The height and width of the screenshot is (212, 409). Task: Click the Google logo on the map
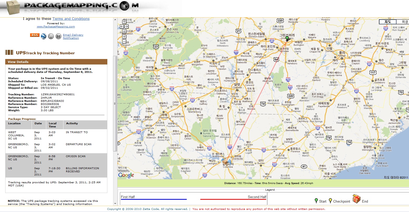(126, 175)
